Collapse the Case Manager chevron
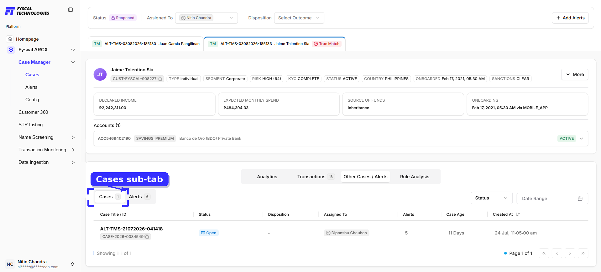The image size is (601, 272). tap(73, 62)
